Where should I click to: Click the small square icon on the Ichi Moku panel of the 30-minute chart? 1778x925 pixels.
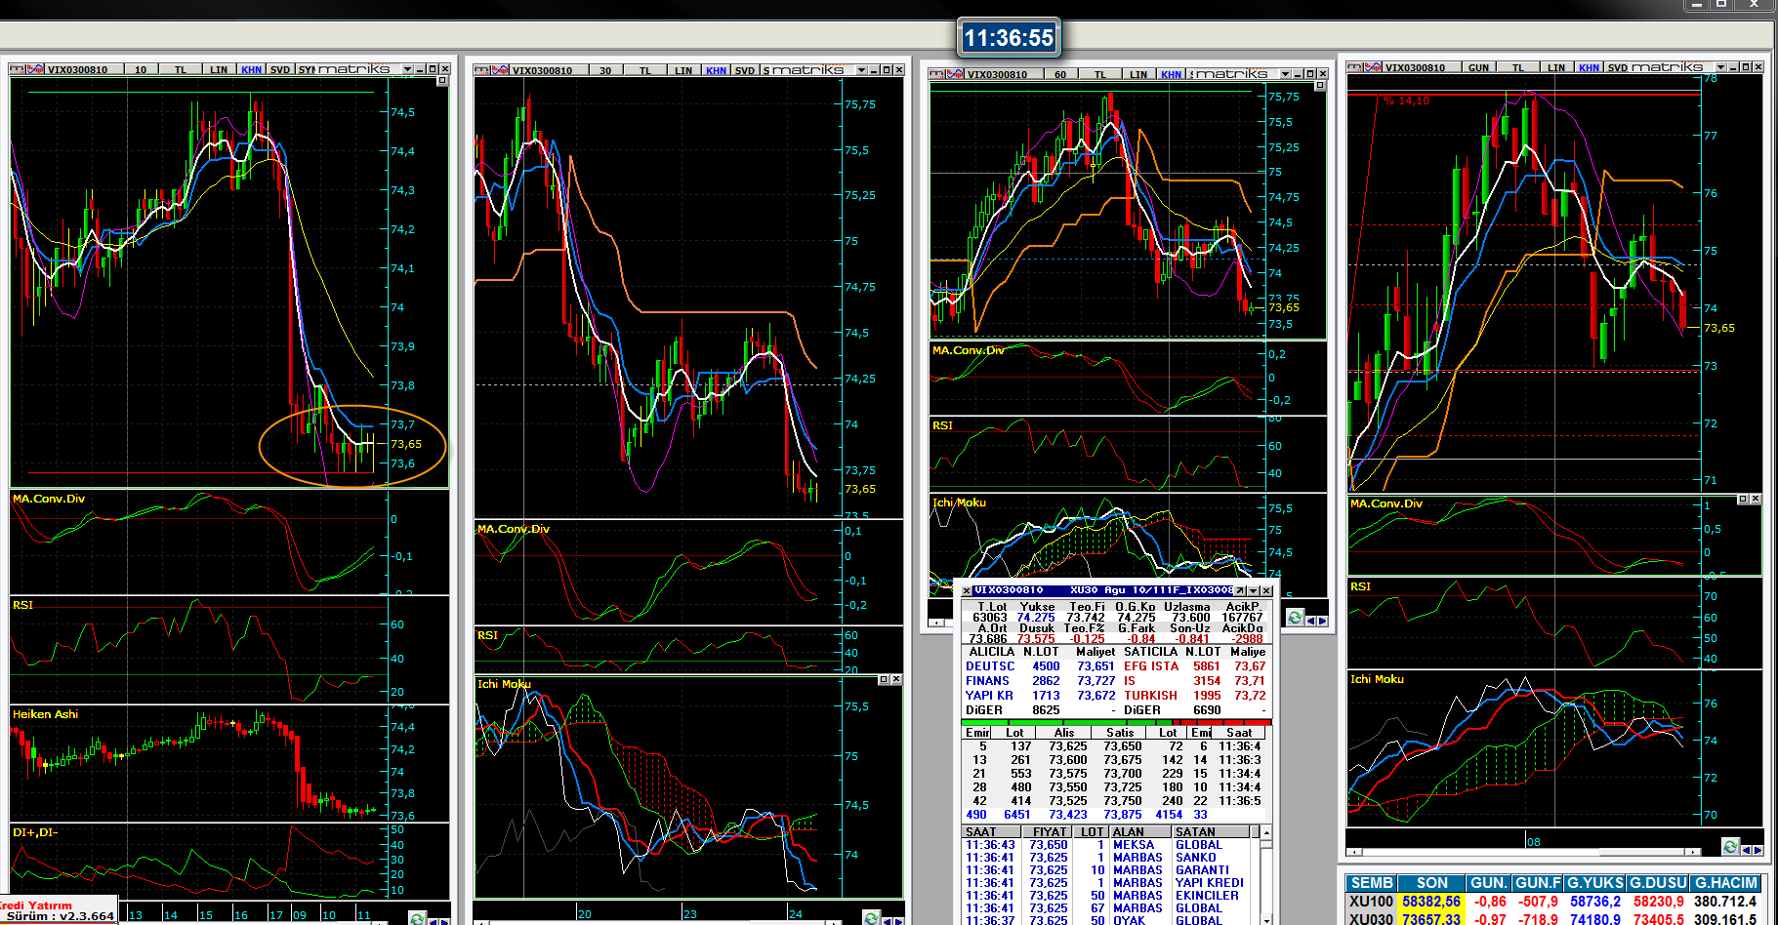[884, 679]
